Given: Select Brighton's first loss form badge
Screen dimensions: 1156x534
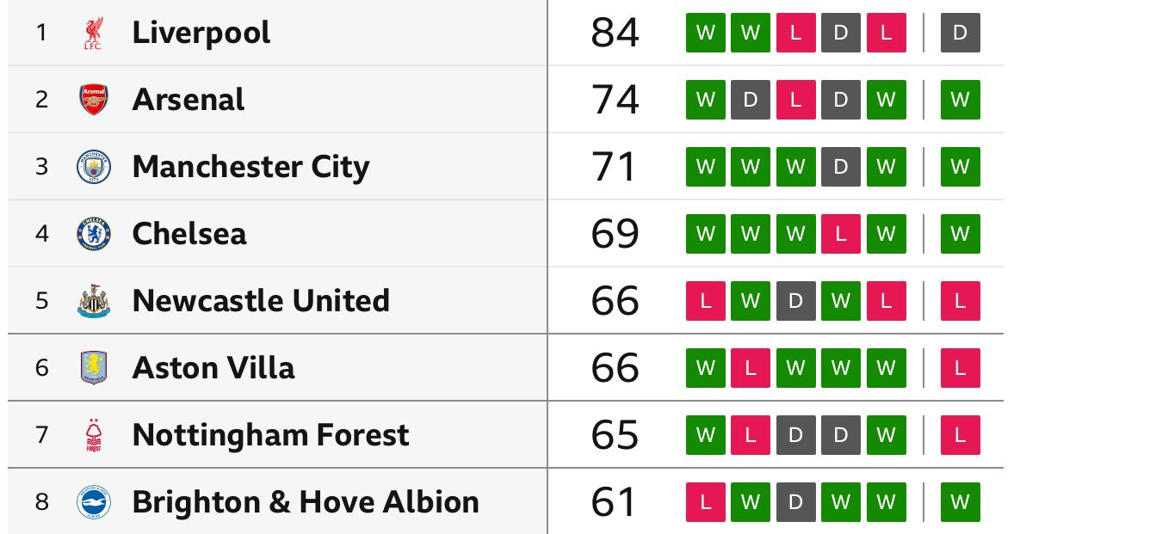Looking at the screenshot, I should [706, 502].
